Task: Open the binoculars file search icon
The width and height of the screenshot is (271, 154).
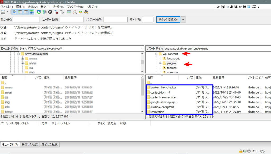Action: pos(86,12)
